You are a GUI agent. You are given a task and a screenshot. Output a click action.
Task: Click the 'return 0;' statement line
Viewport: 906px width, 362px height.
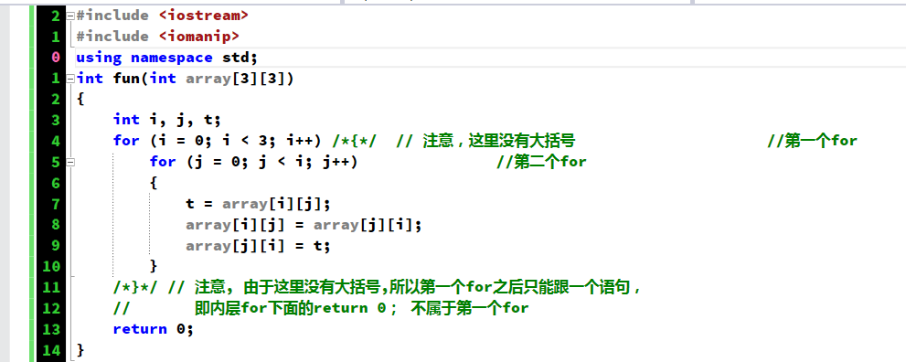153,329
